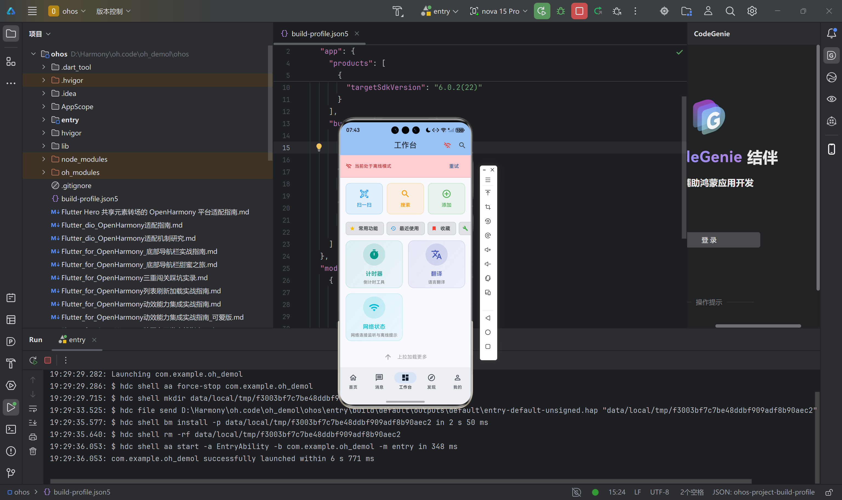
Task: Toggle soft-wrap in Run console
Action: (x=33, y=409)
